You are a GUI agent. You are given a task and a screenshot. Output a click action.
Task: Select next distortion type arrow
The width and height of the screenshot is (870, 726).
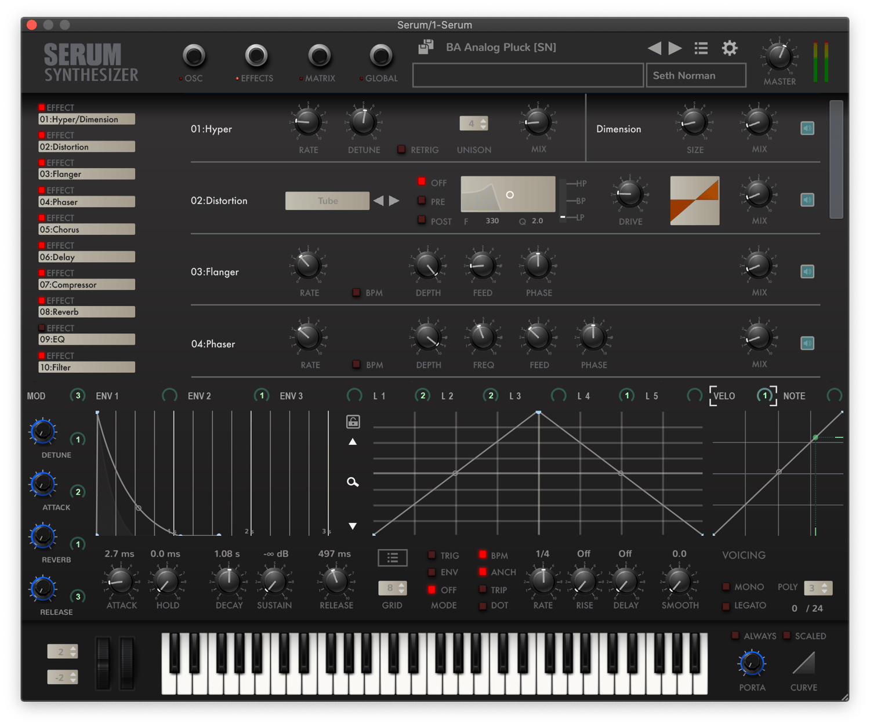click(x=394, y=201)
